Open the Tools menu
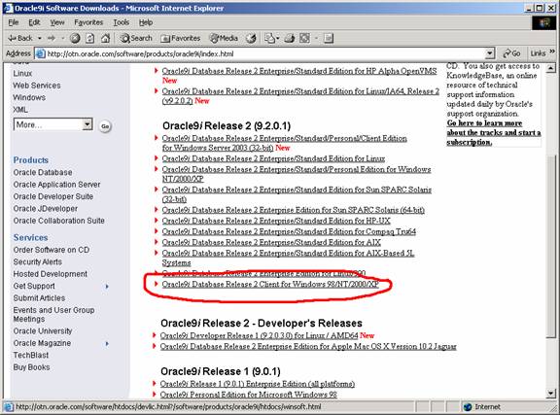This screenshot has width=560, height=415. 122,22
